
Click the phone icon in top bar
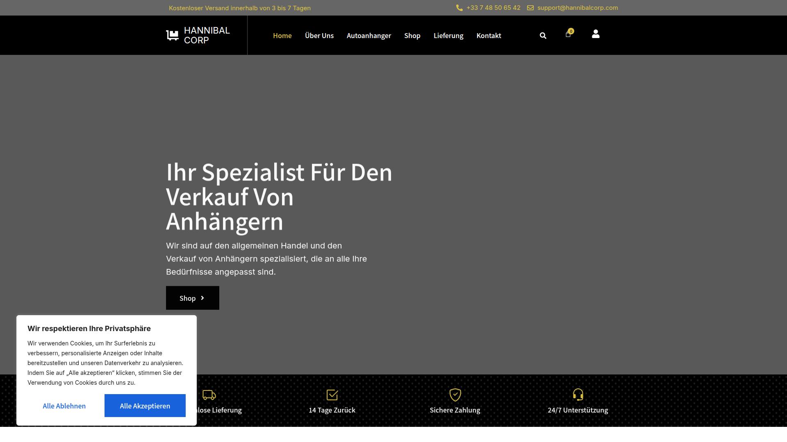[x=459, y=8]
